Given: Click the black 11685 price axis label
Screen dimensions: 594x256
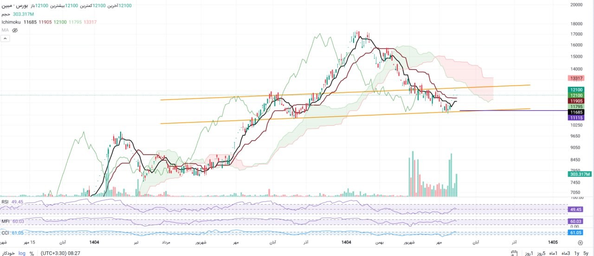Looking at the screenshot, I should (576, 112).
